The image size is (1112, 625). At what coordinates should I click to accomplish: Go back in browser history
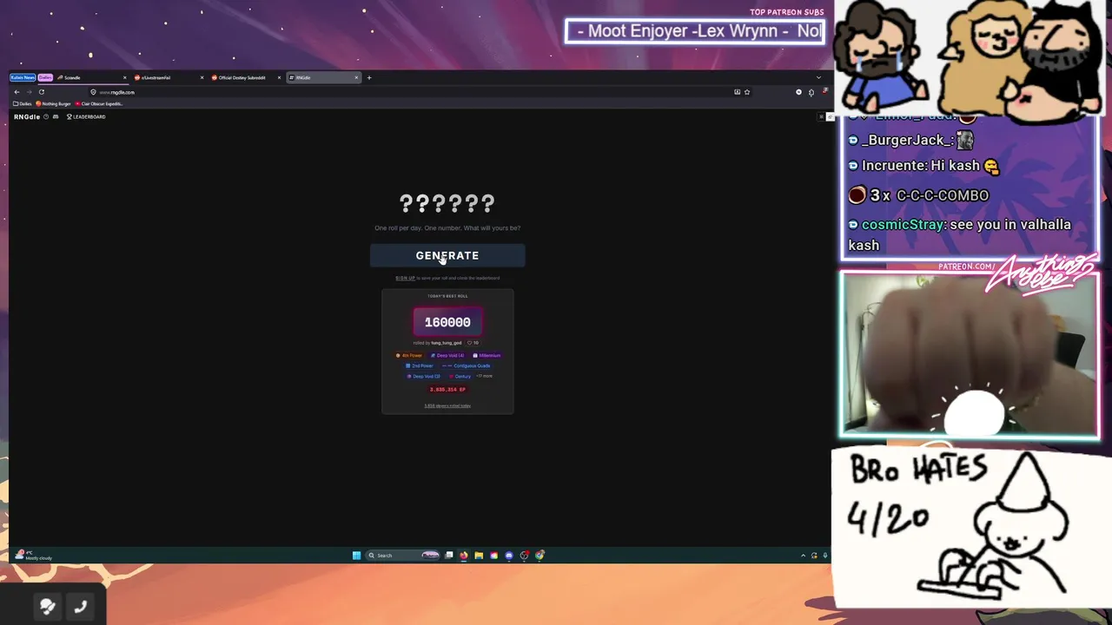pyautogui.click(x=17, y=92)
